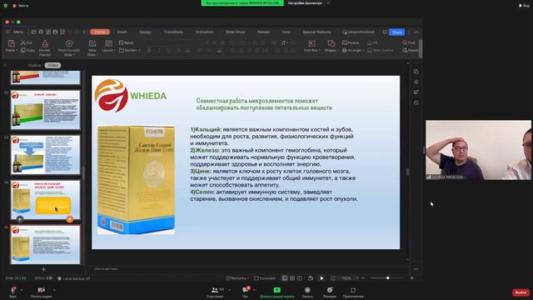This screenshot has height=300, width=533.
Task: Open the Review tab
Action: click(x=263, y=32)
